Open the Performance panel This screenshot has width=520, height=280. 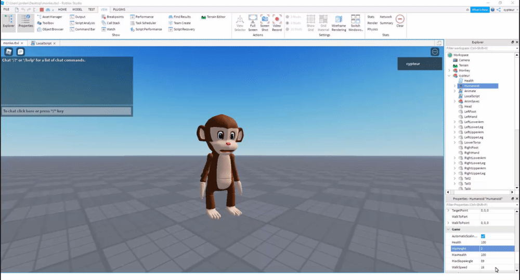[x=141, y=17]
